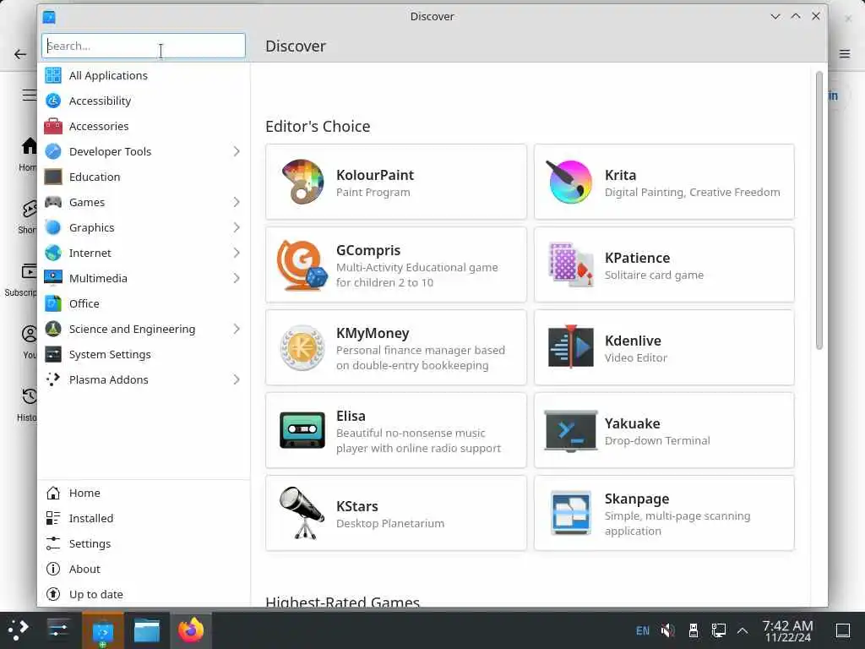Click the KMyMoney coin icon
This screenshot has height=649, width=865.
point(302,347)
